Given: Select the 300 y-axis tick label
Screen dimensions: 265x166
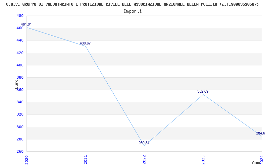Looking at the screenshot, I should tap(20, 127).
